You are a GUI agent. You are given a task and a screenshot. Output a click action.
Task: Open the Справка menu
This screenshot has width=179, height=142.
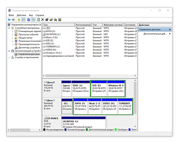point(40,15)
